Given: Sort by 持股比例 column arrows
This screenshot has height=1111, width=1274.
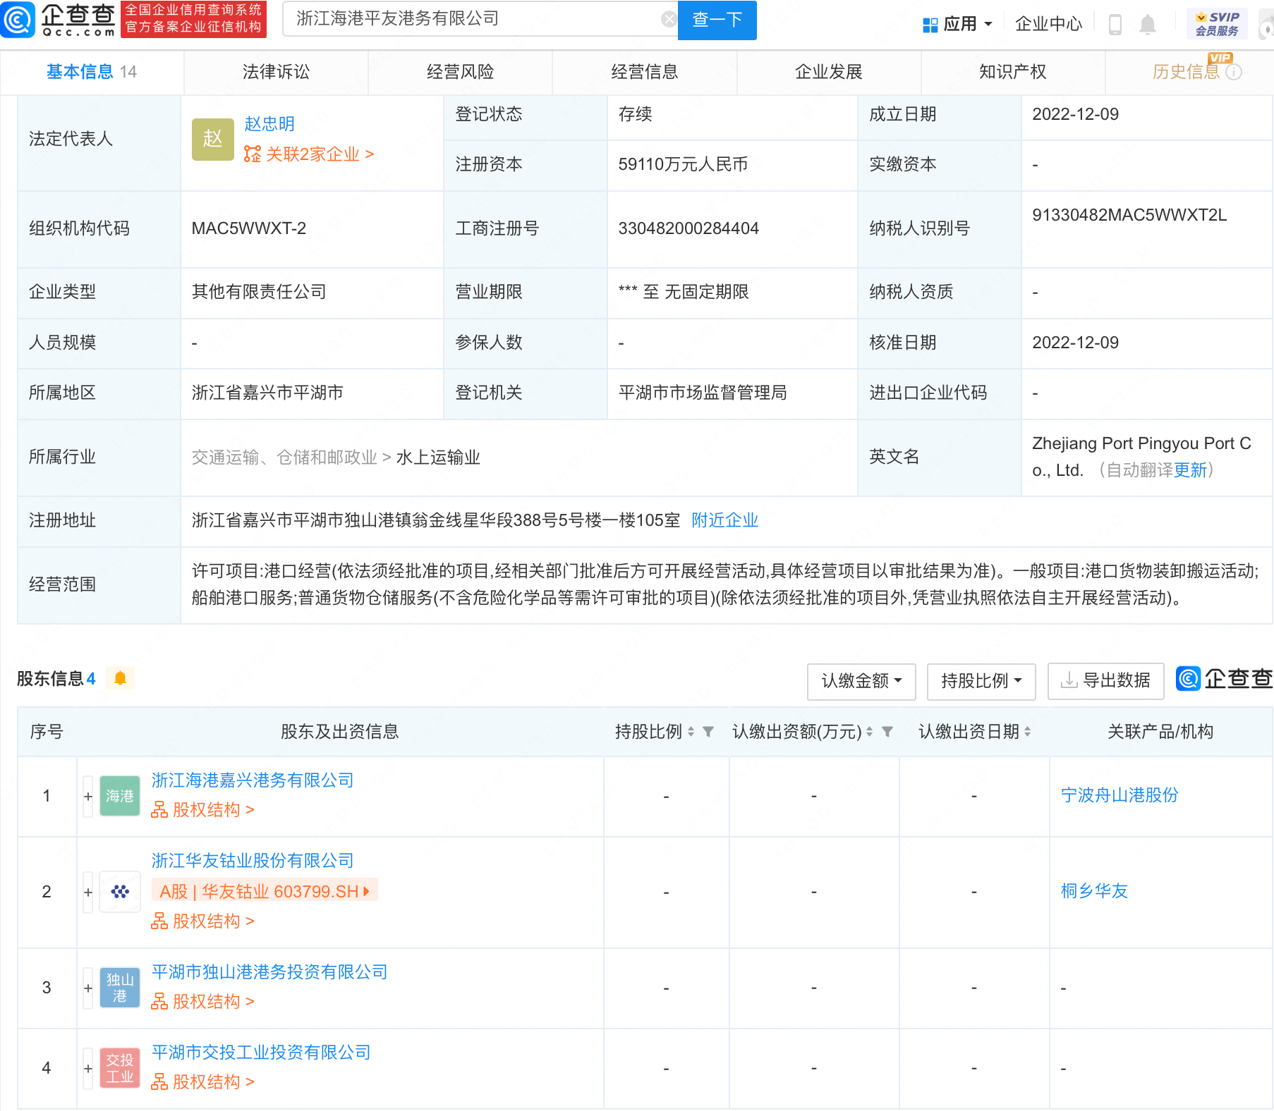Looking at the screenshot, I should 691,732.
